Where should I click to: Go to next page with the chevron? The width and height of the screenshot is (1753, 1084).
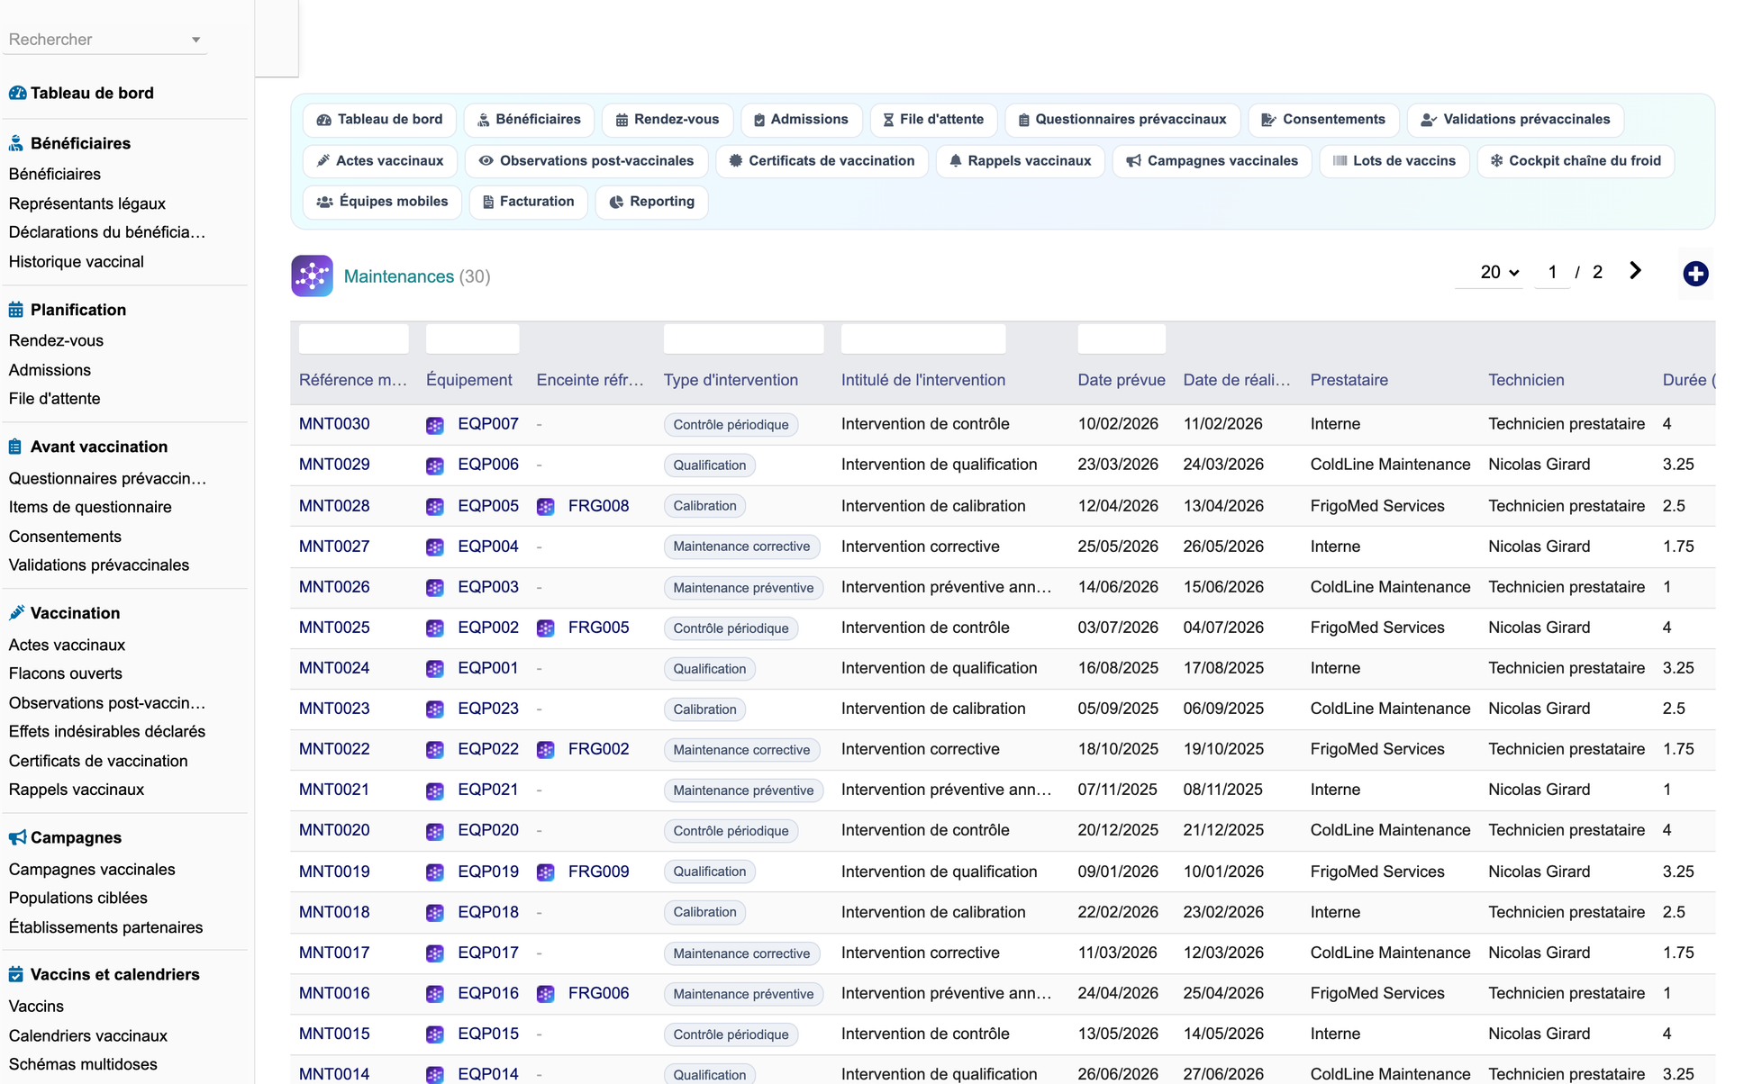pyautogui.click(x=1636, y=271)
